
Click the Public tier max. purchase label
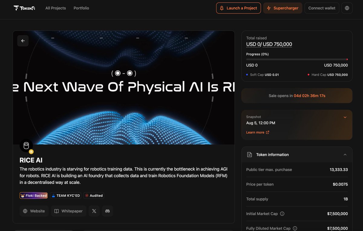tap(269, 170)
